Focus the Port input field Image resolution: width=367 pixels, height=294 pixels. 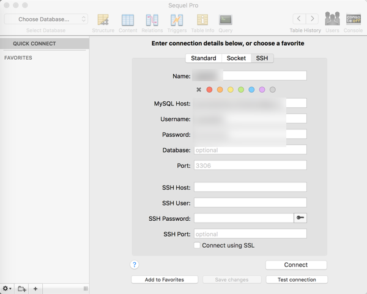[x=250, y=165]
